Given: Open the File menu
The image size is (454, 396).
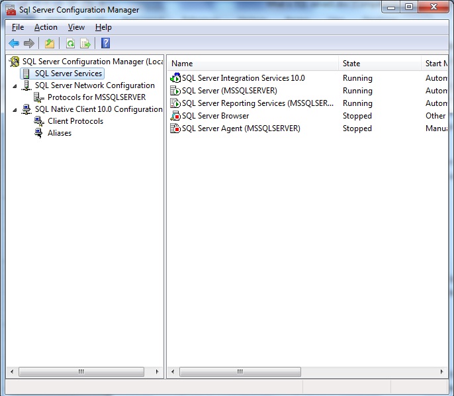Looking at the screenshot, I should (18, 27).
